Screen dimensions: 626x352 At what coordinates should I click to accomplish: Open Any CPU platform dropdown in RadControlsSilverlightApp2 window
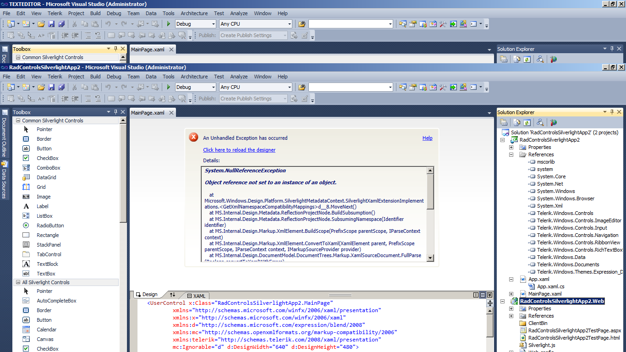coord(290,87)
